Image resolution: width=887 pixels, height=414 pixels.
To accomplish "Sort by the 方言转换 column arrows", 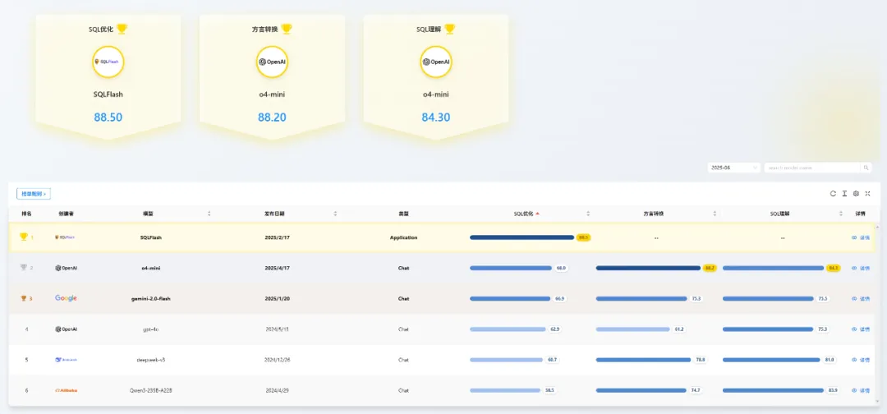I will click(715, 214).
